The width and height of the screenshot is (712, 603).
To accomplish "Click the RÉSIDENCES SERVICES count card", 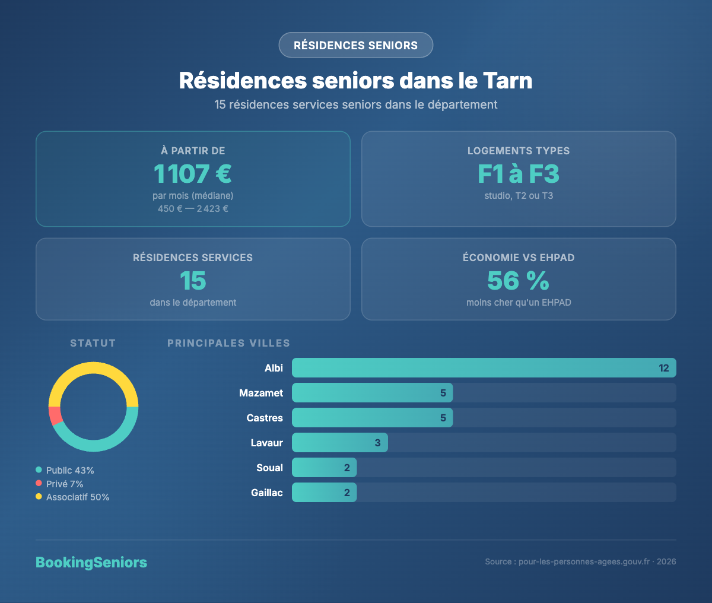I will [x=193, y=279].
